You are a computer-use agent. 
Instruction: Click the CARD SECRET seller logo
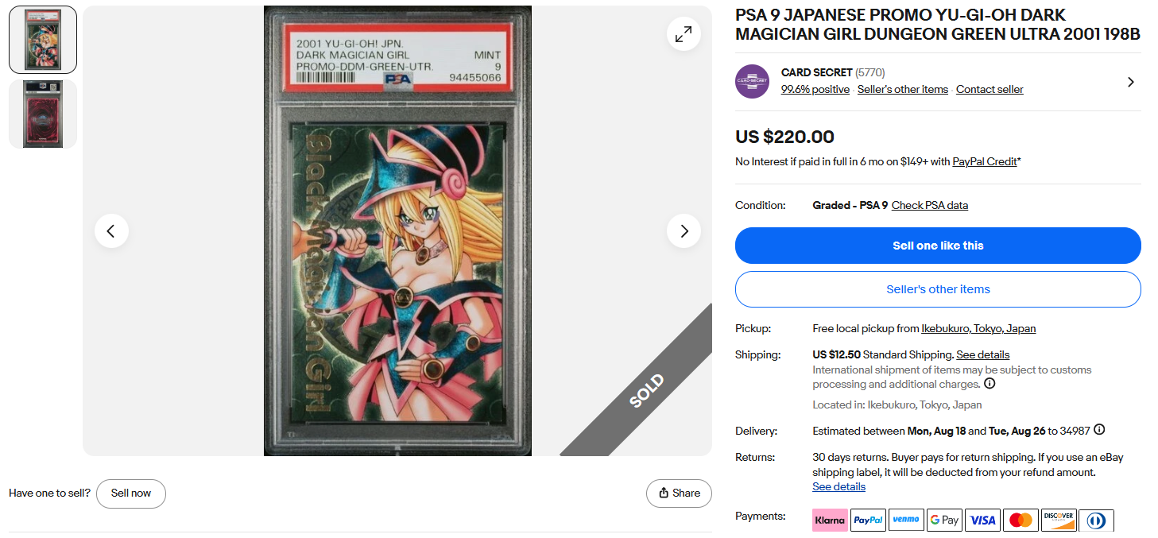(x=752, y=81)
